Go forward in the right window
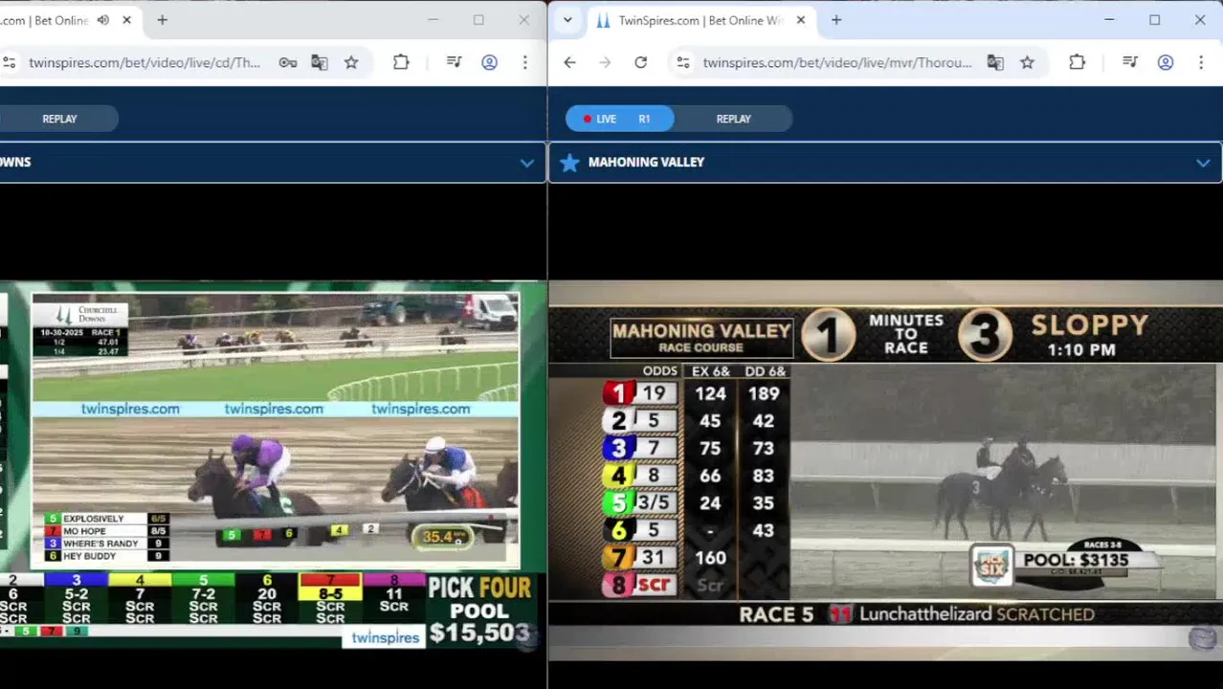The height and width of the screenshot is (689, 1223). click(605, 62)
